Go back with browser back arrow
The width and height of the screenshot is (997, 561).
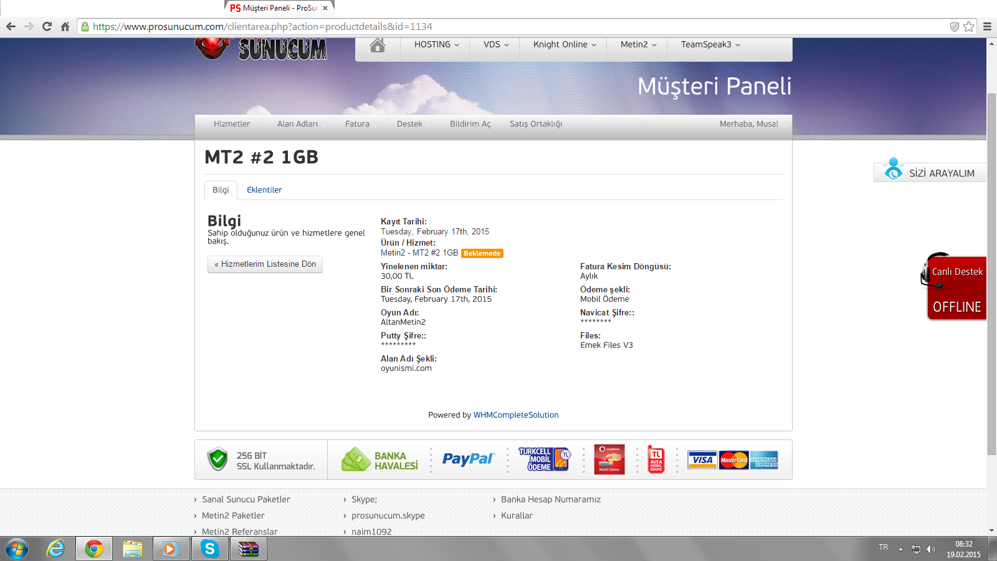click(11, 26)
